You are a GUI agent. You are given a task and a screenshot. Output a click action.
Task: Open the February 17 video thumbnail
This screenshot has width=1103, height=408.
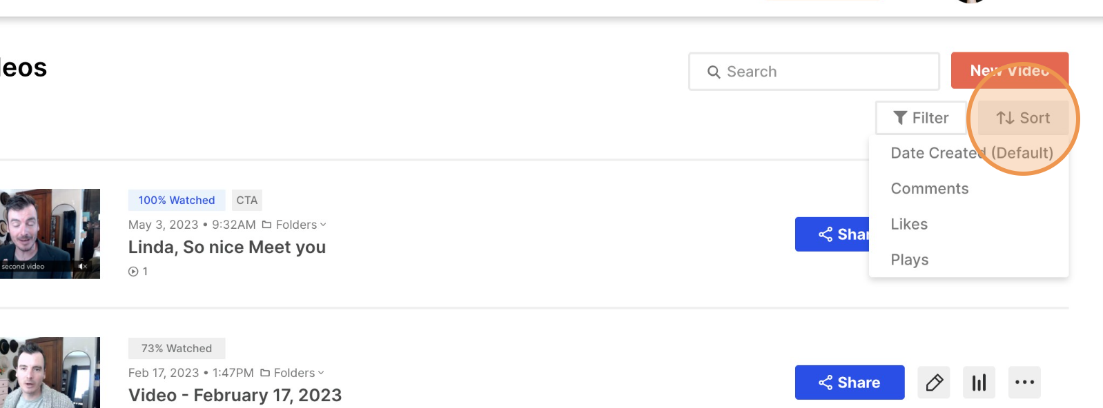coord(50,372)
